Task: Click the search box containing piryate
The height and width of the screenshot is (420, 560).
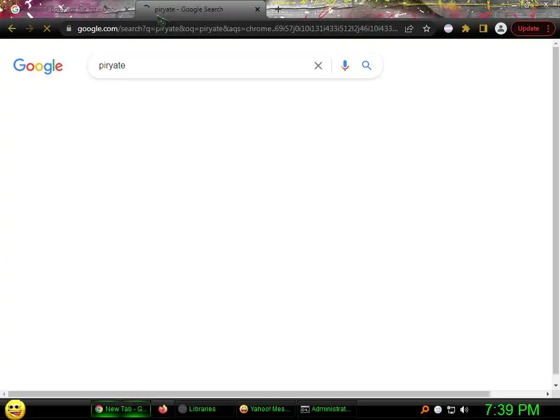Action: point(203,66)
